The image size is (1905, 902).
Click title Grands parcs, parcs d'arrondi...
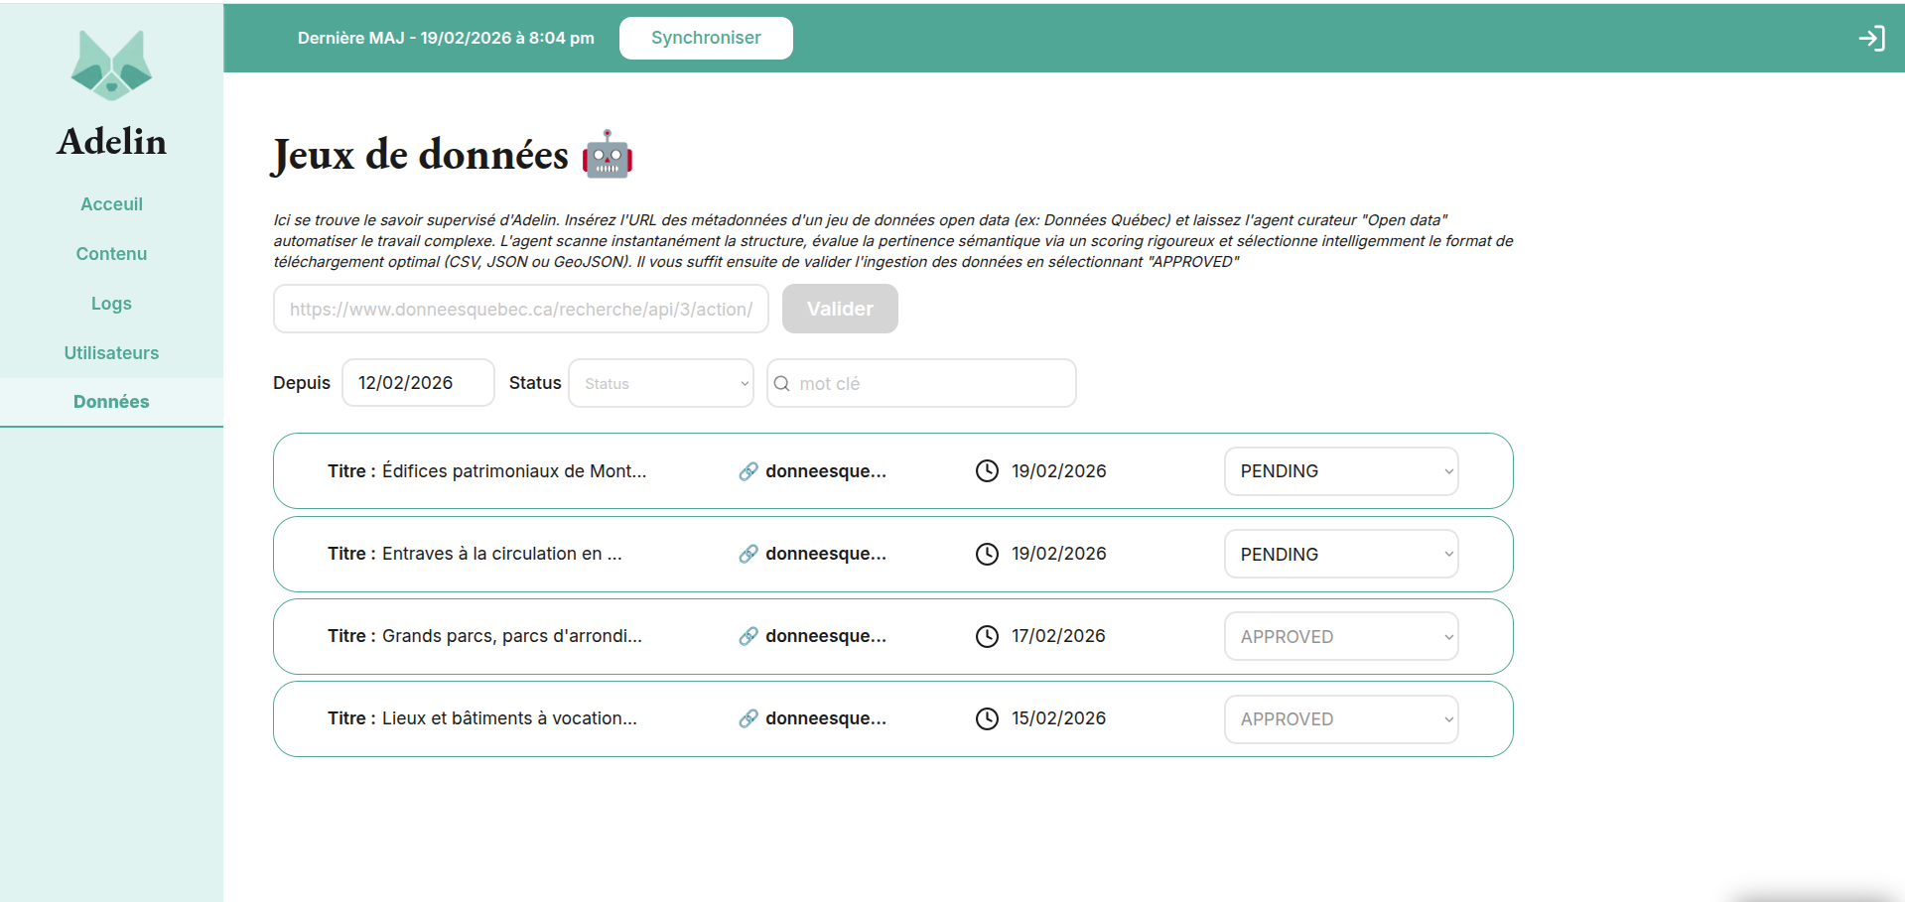click(512, 636)
